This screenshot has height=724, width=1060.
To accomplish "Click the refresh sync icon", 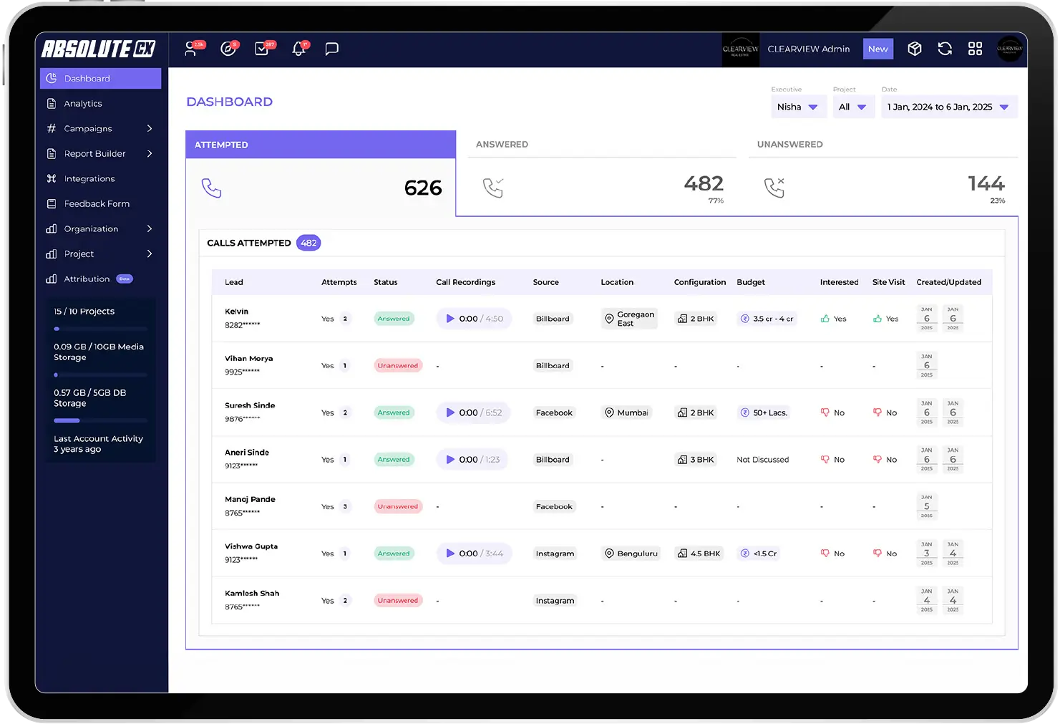I will point(945,49).
